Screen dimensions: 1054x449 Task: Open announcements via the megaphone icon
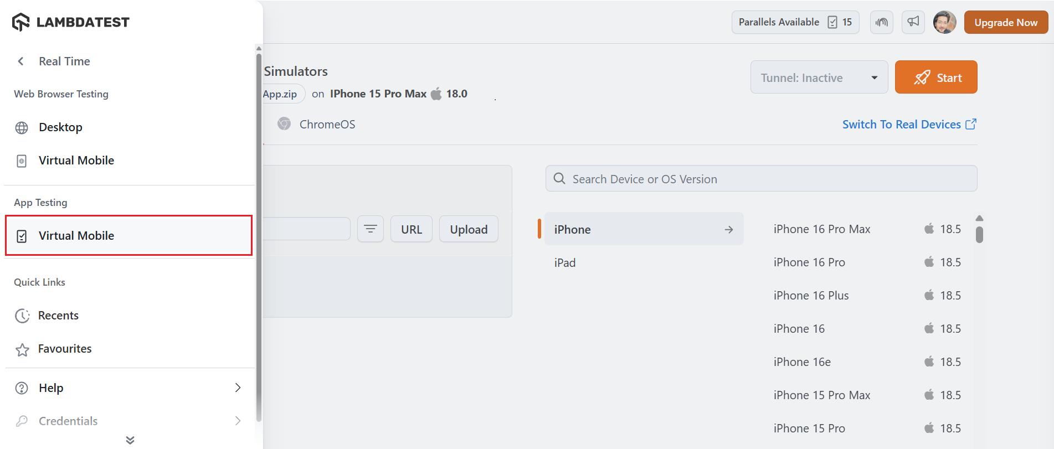(913, 22)
